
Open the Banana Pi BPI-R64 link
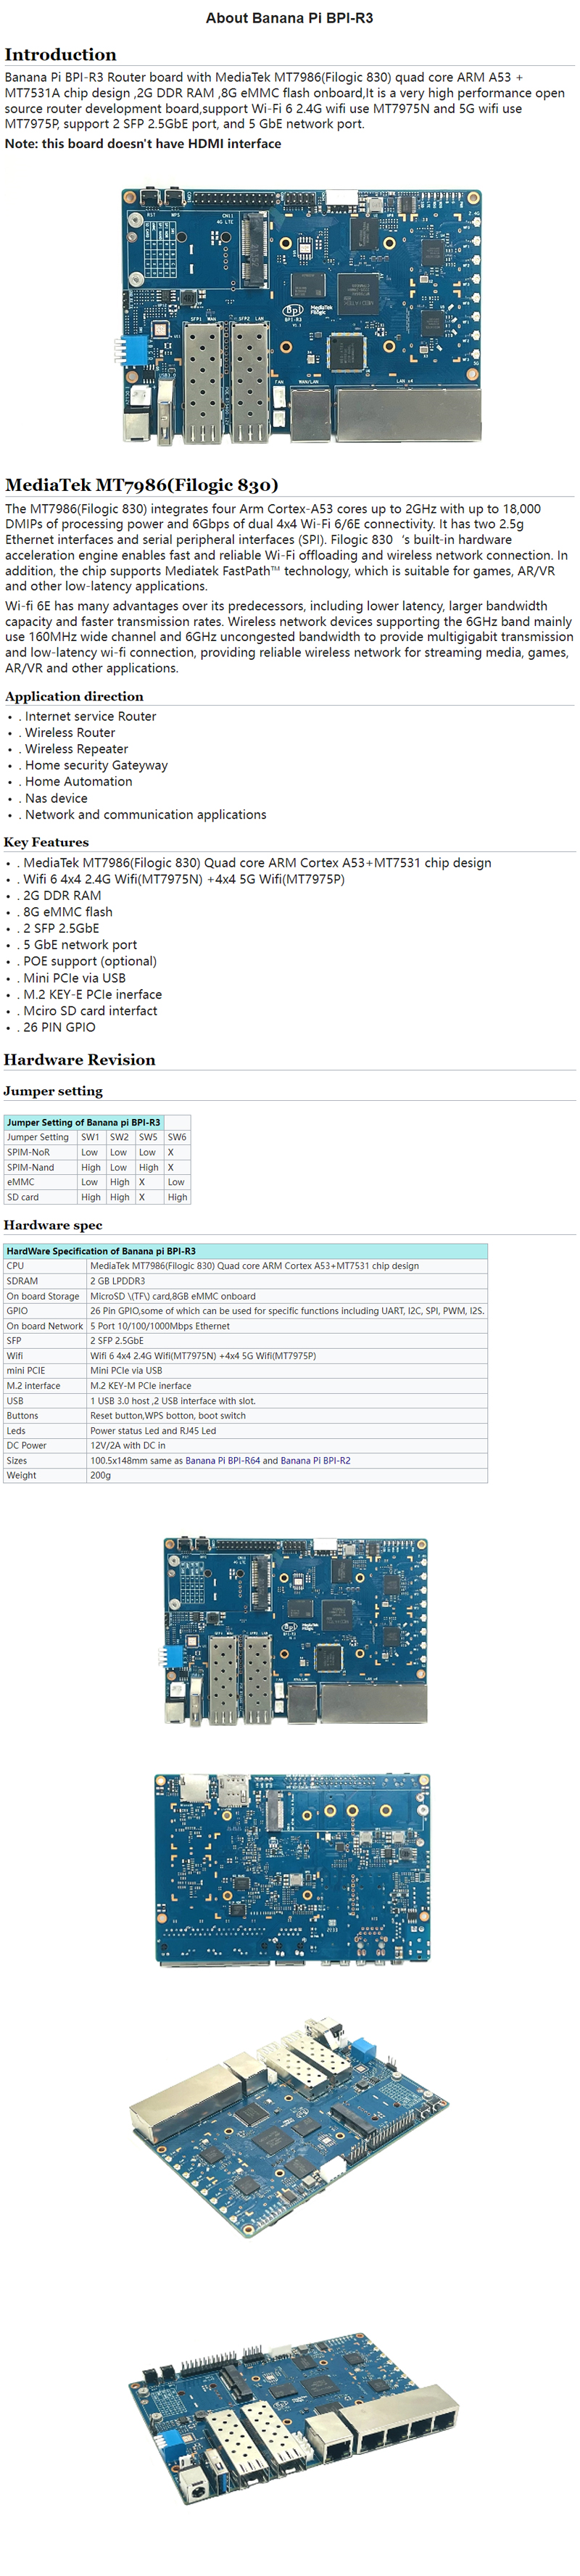click(222, 1460)
